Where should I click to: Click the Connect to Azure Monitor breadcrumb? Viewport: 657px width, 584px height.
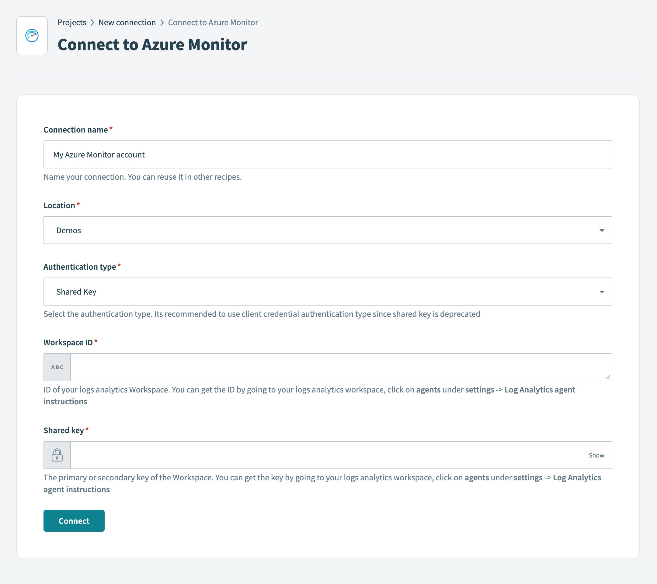[213, 22]
